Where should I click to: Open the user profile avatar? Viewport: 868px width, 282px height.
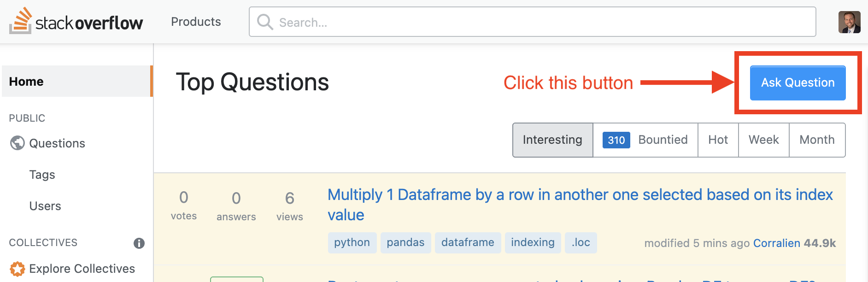tap(849, 22)
